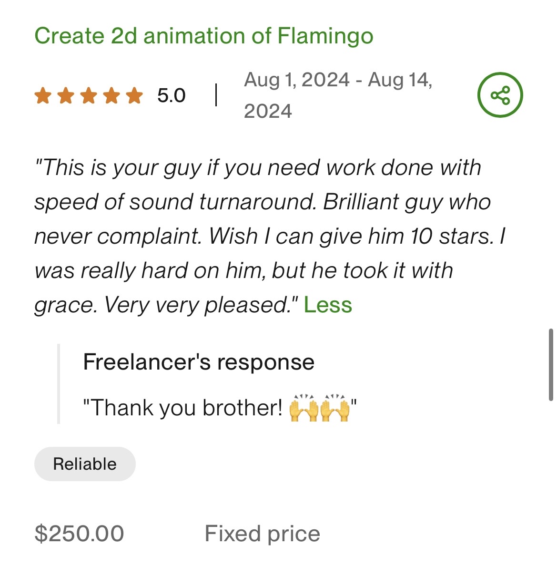
Task: Click the gray response quote bar
Action: pos(59,384)
